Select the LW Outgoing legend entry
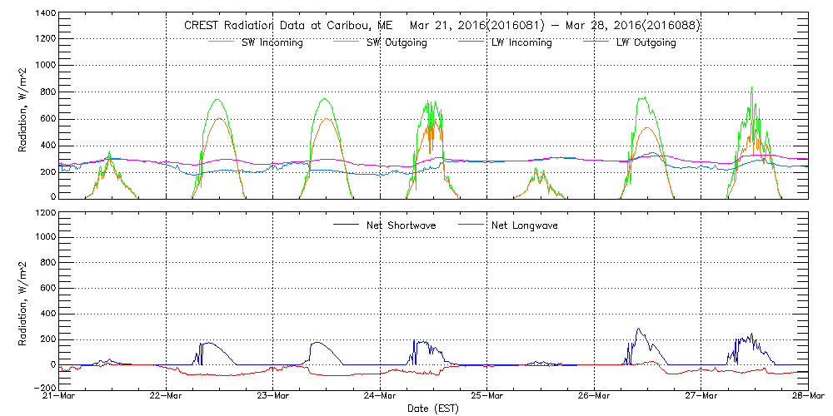 pos(646,43)
